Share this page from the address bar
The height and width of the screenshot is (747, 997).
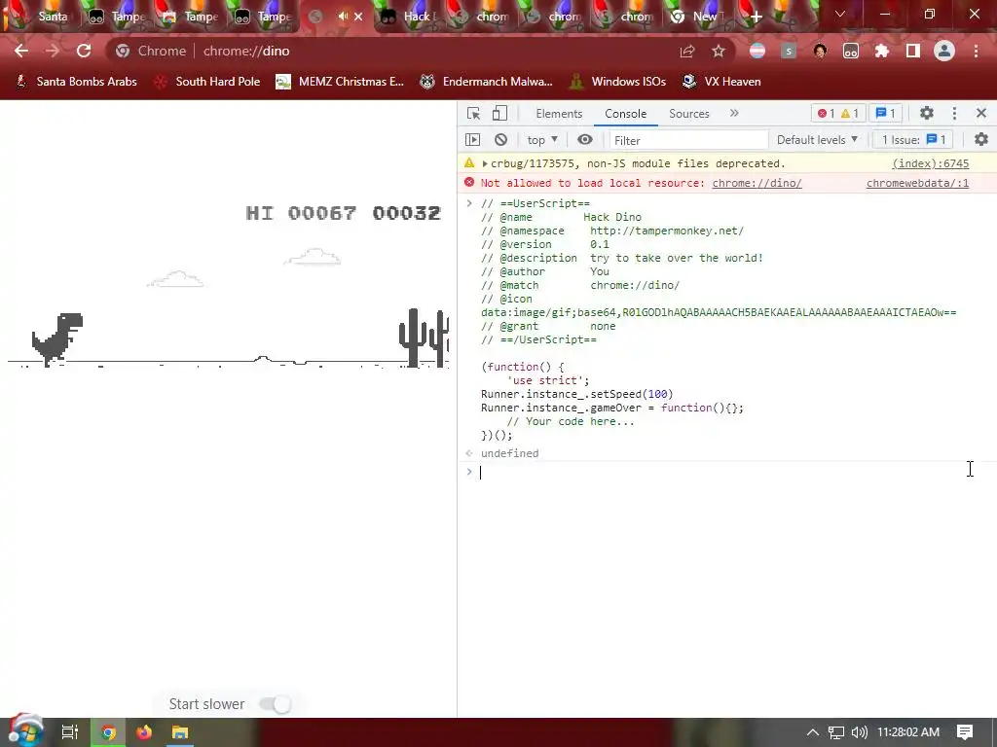pos(687,52)
